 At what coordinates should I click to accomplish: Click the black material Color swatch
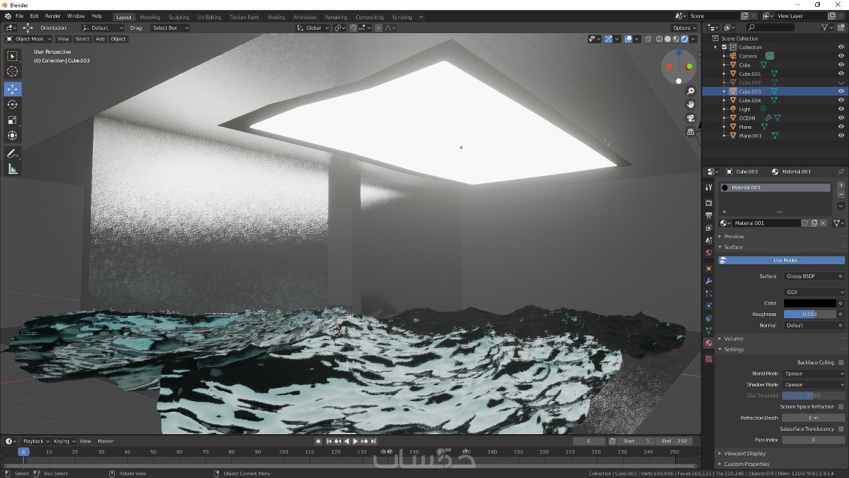810,303
